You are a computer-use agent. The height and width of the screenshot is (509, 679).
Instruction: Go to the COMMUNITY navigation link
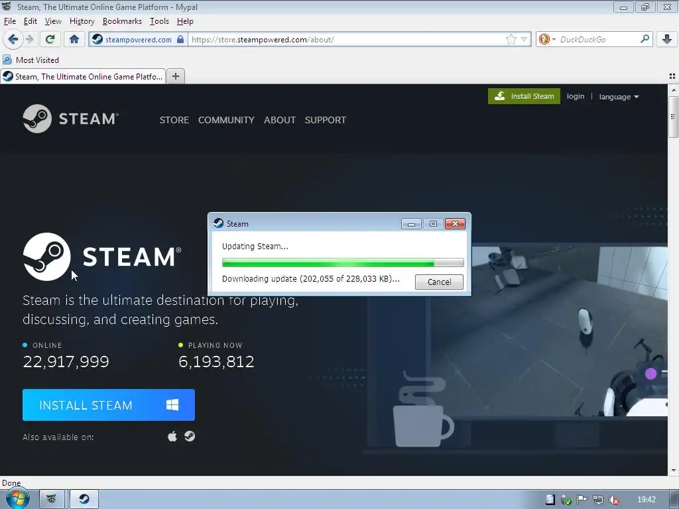[x=226, y=120]
